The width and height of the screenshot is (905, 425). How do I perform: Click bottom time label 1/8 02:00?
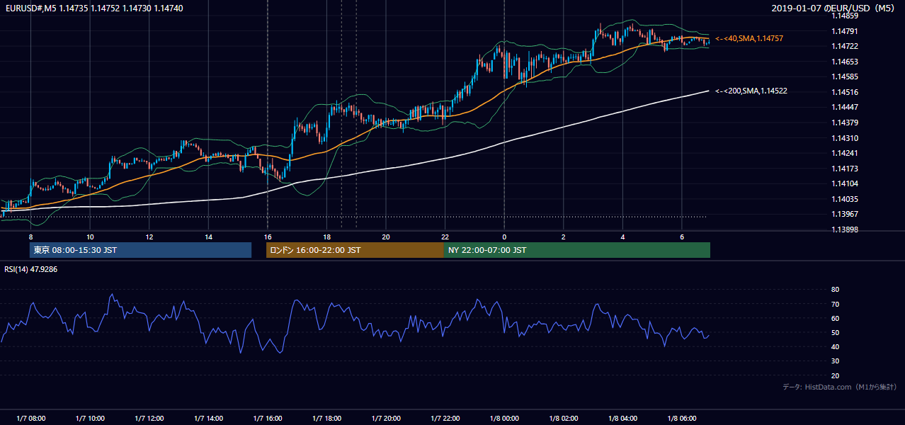[x=563, y=419]
